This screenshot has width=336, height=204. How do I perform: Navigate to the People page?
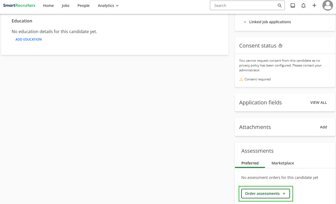pos(83,6)
